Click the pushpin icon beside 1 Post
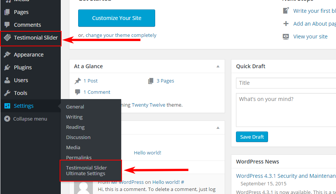 77,81
